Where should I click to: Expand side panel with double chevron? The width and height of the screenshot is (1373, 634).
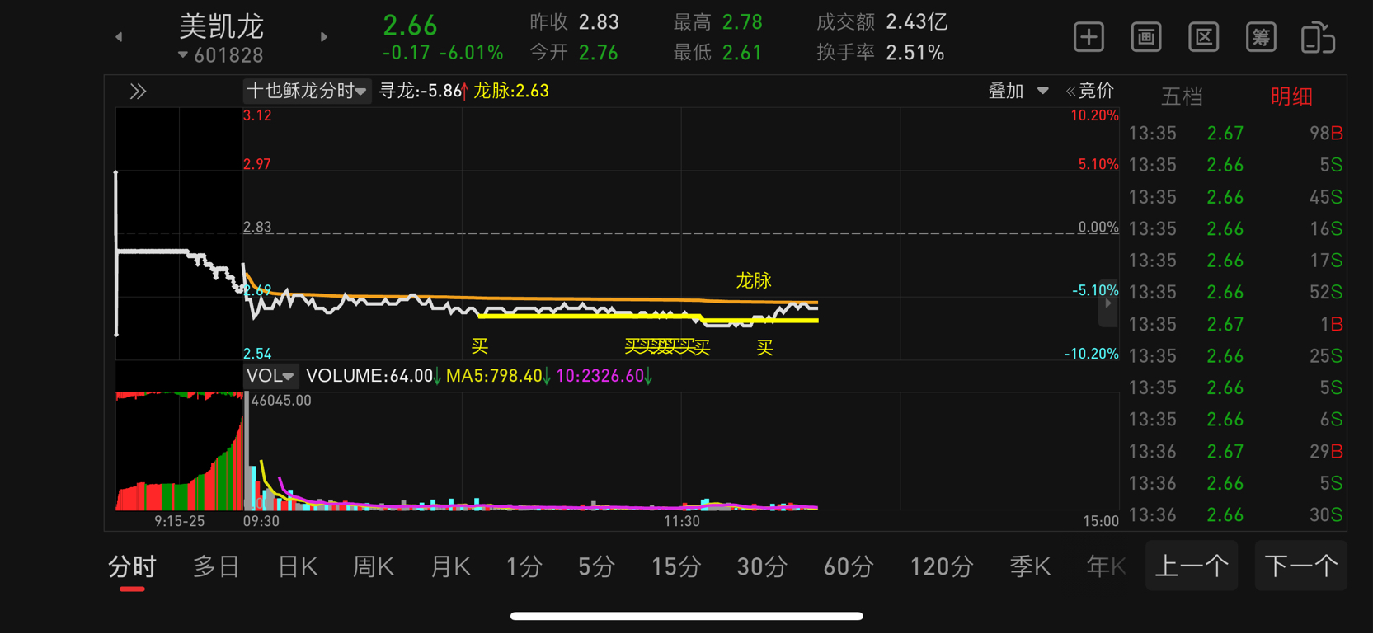138,92
